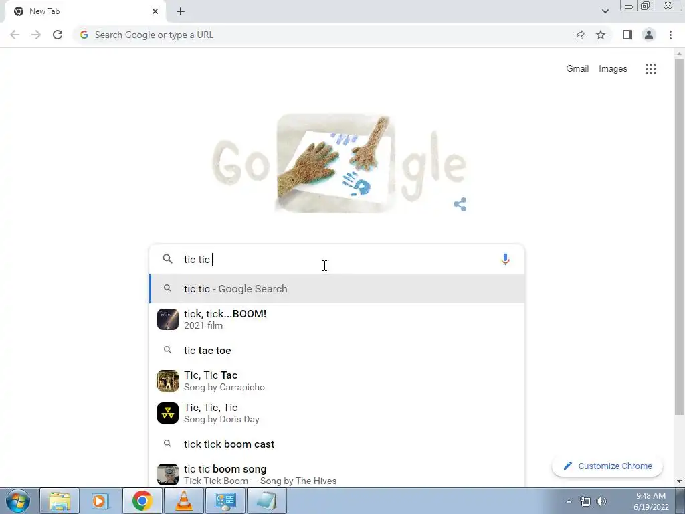
Task: Click the Carrapicho song thumbnail
Action: coord(168,381)
